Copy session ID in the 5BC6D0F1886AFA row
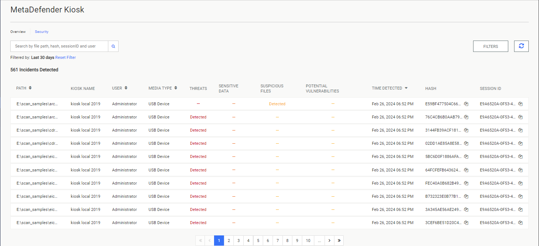Screen dimensions: 539x246 pyautogui.click(x=520, y=156)
